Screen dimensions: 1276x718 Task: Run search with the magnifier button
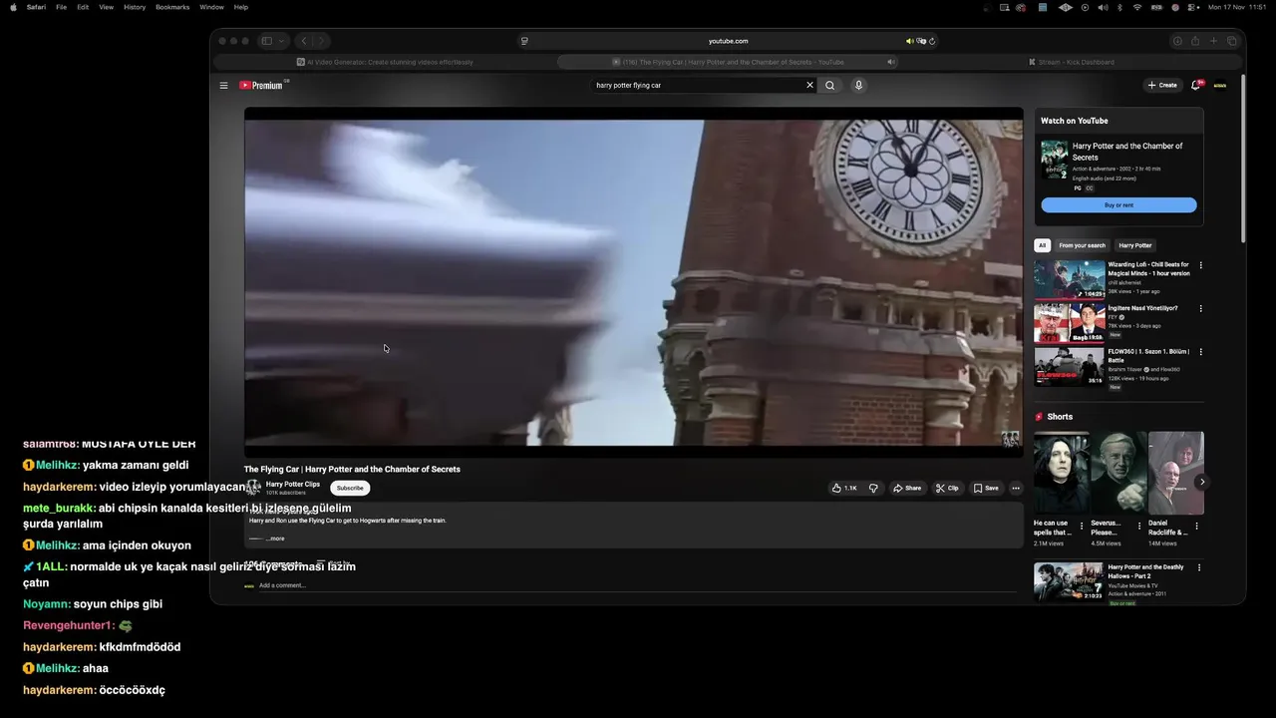pyautogui.click(x=829, y=86)
